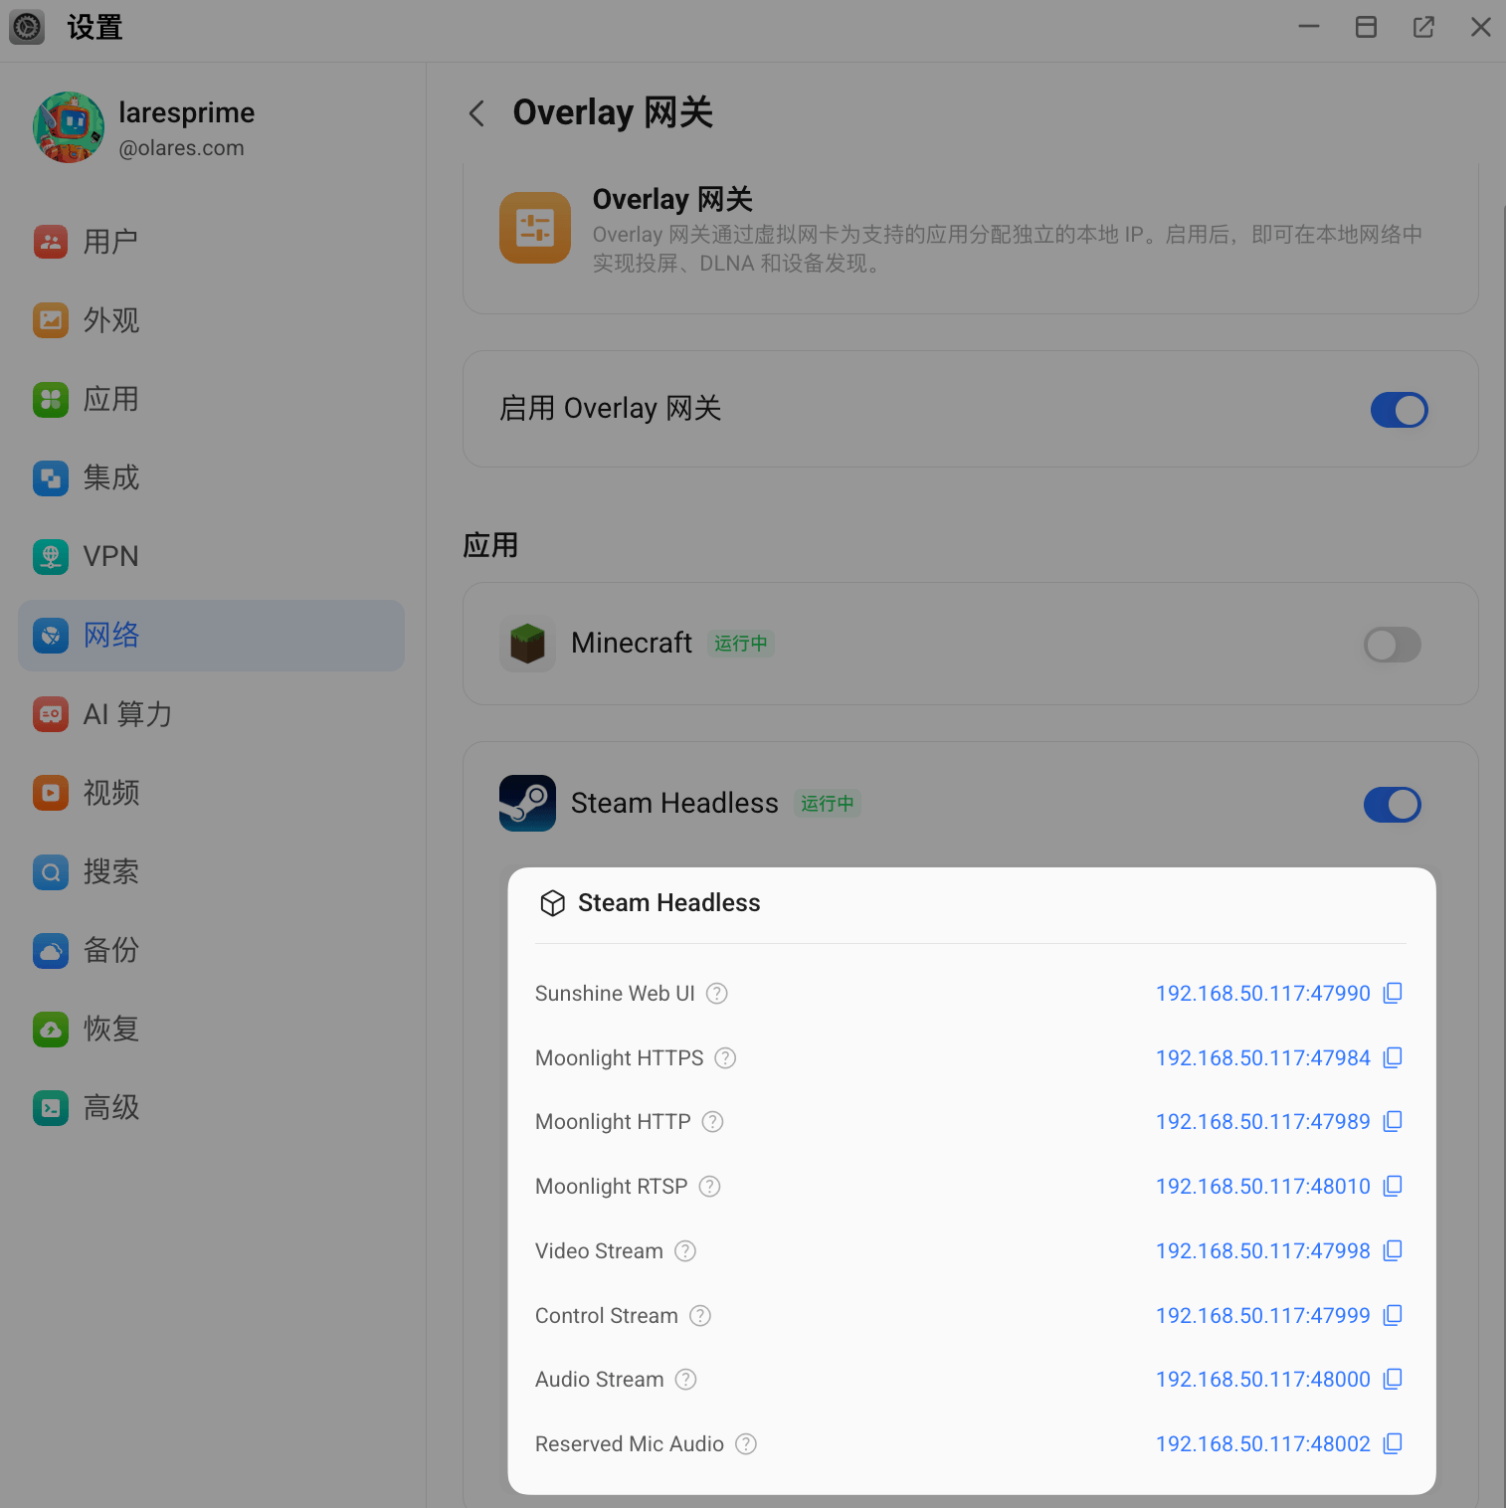Open the VPN settings section
1506x1508 pixels.
pyautogui.click(x=211, y=556)
